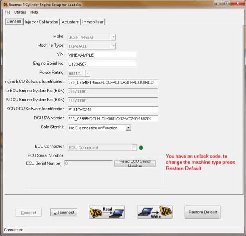Click the Connected status bar text
Viewport: 246px width, 236px height.
(x=14, y=230)
